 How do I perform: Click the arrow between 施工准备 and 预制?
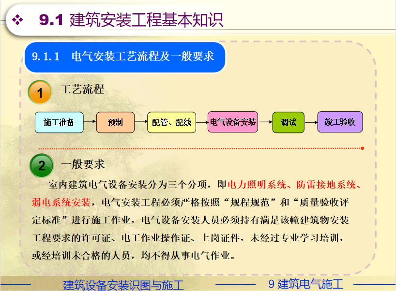pos(90,121)
